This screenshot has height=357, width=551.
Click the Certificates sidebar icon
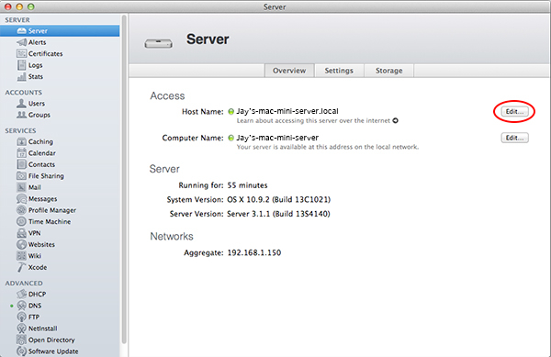click(x=21, y=54)
